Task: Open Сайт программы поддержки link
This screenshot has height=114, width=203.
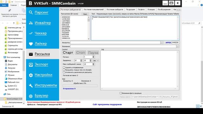Action: (107, 104)
